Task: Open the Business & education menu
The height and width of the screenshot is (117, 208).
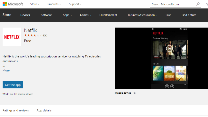Action: [x=143, y=15]
